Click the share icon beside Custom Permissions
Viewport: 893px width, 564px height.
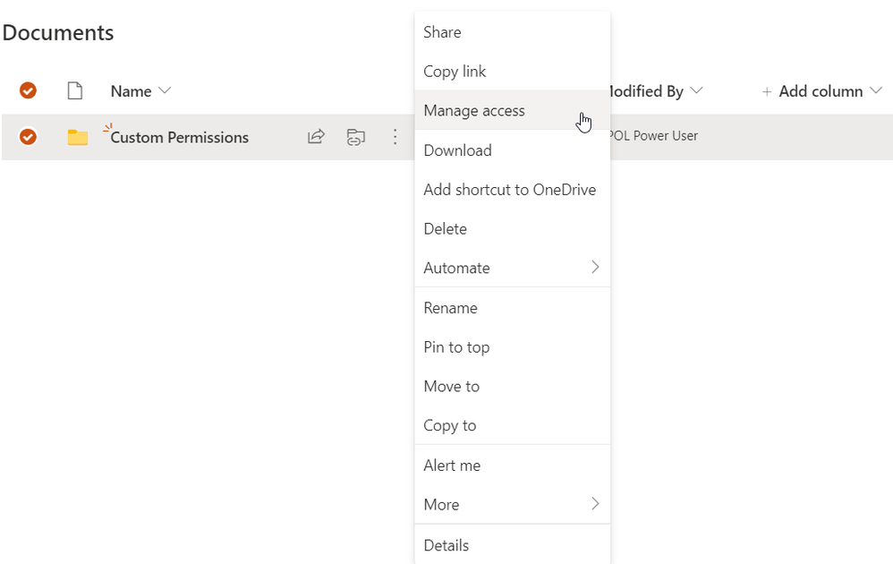point(316,137)
